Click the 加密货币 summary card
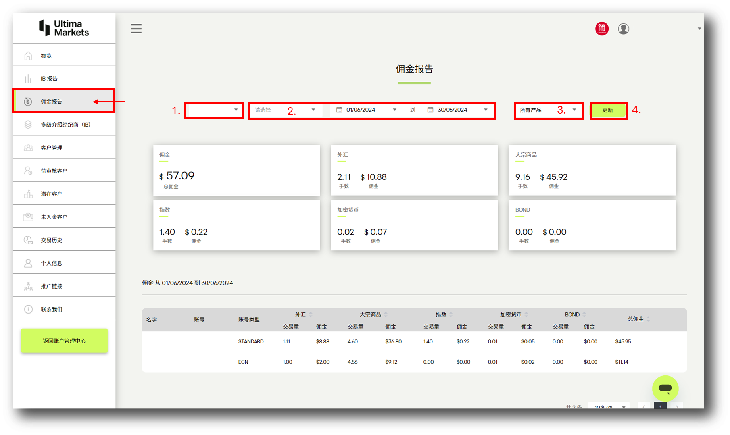The image size is (730, 435). [414, 225]
